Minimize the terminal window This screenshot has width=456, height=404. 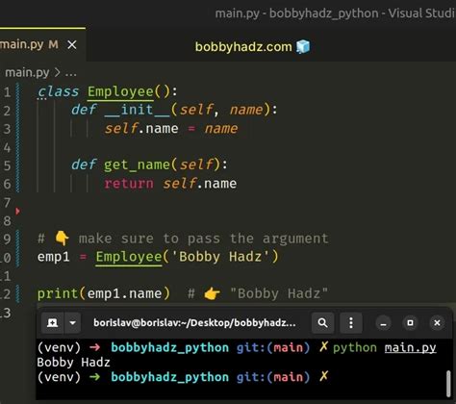pos(383,323)
